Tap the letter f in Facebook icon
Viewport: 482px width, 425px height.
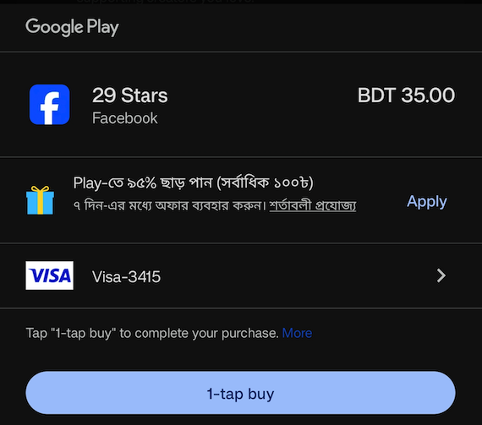(x=50, y=108)
